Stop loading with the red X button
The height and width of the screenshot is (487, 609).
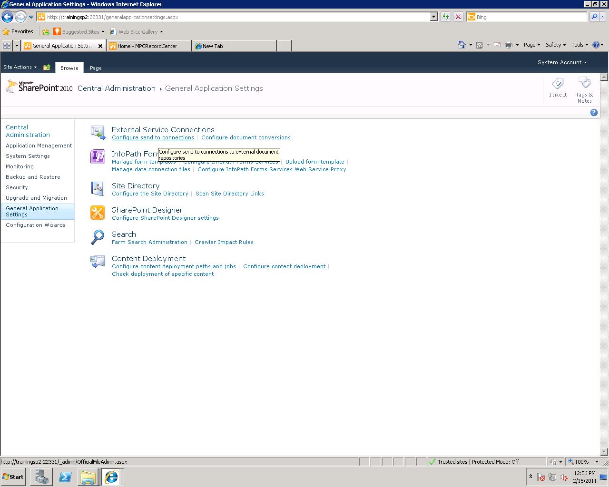pos(458,17)
